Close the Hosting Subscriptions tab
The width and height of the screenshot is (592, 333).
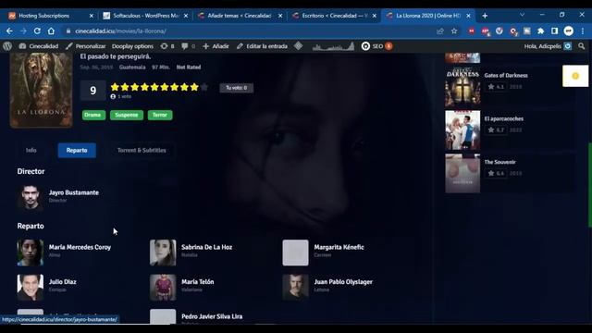[x=91, y=16]
